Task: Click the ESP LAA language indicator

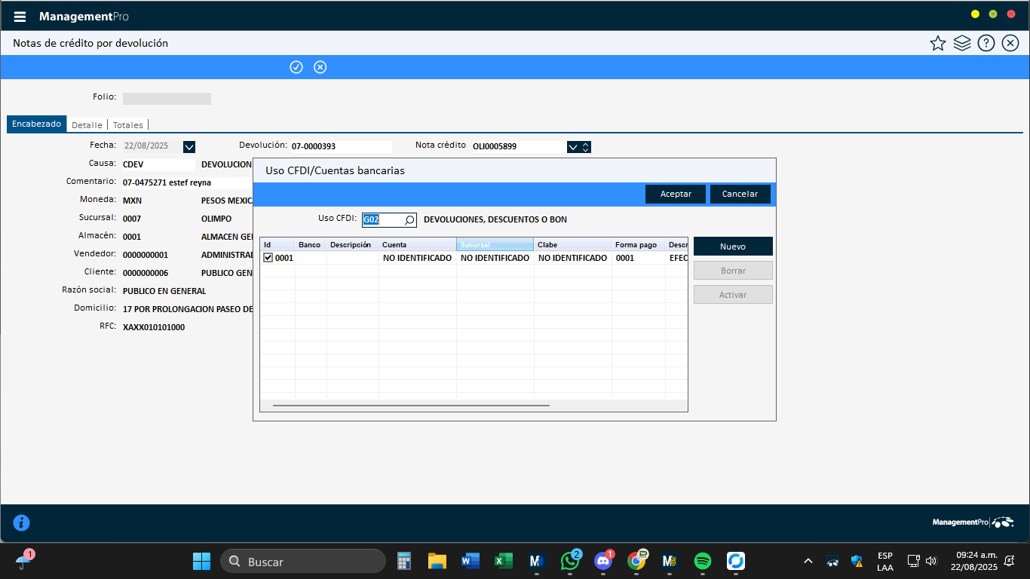Action: [x=885, y=561]
